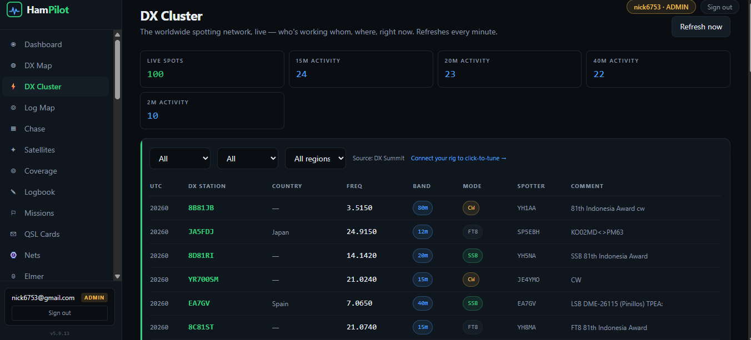Screen dimensions: 751x340
Task: Click the Japan country cell
Action: pos(281,232)
